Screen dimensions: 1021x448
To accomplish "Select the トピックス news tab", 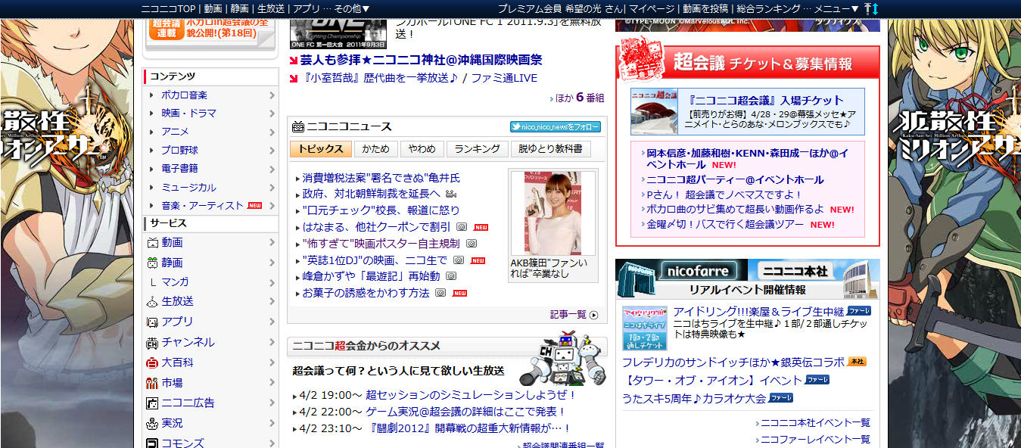I will point(321,149).
